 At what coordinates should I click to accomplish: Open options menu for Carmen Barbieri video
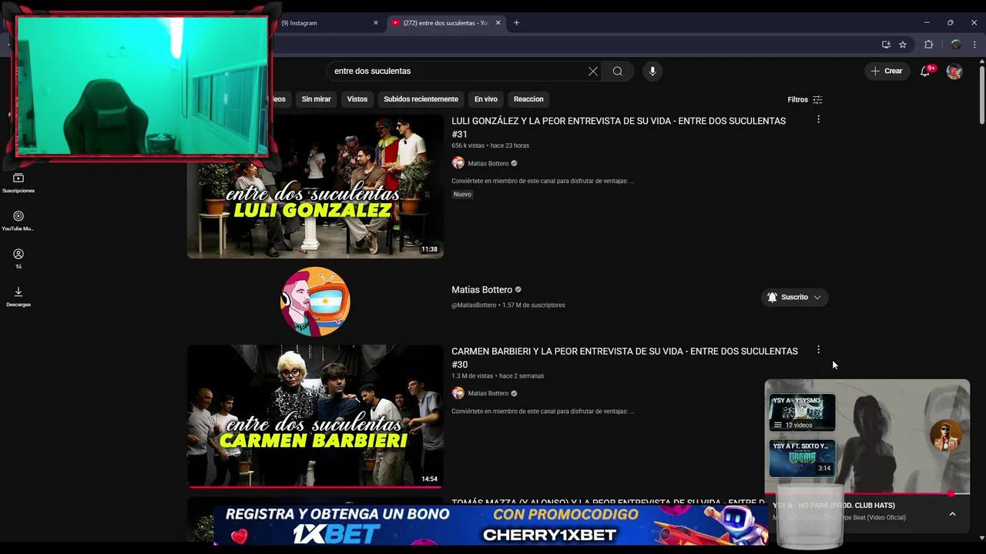point(818,349)
